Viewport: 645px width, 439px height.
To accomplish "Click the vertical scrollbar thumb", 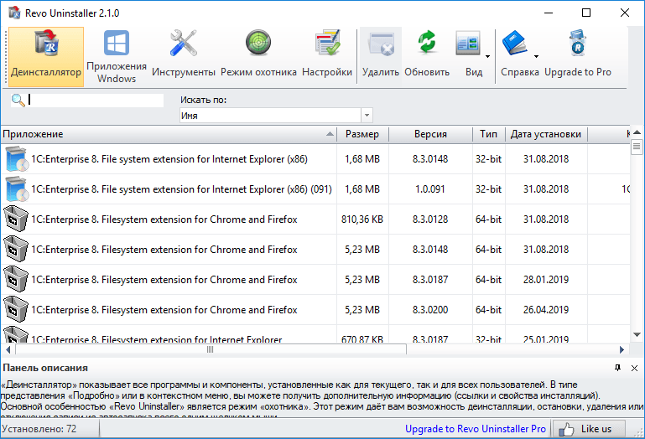I will [x=637, y=147].
